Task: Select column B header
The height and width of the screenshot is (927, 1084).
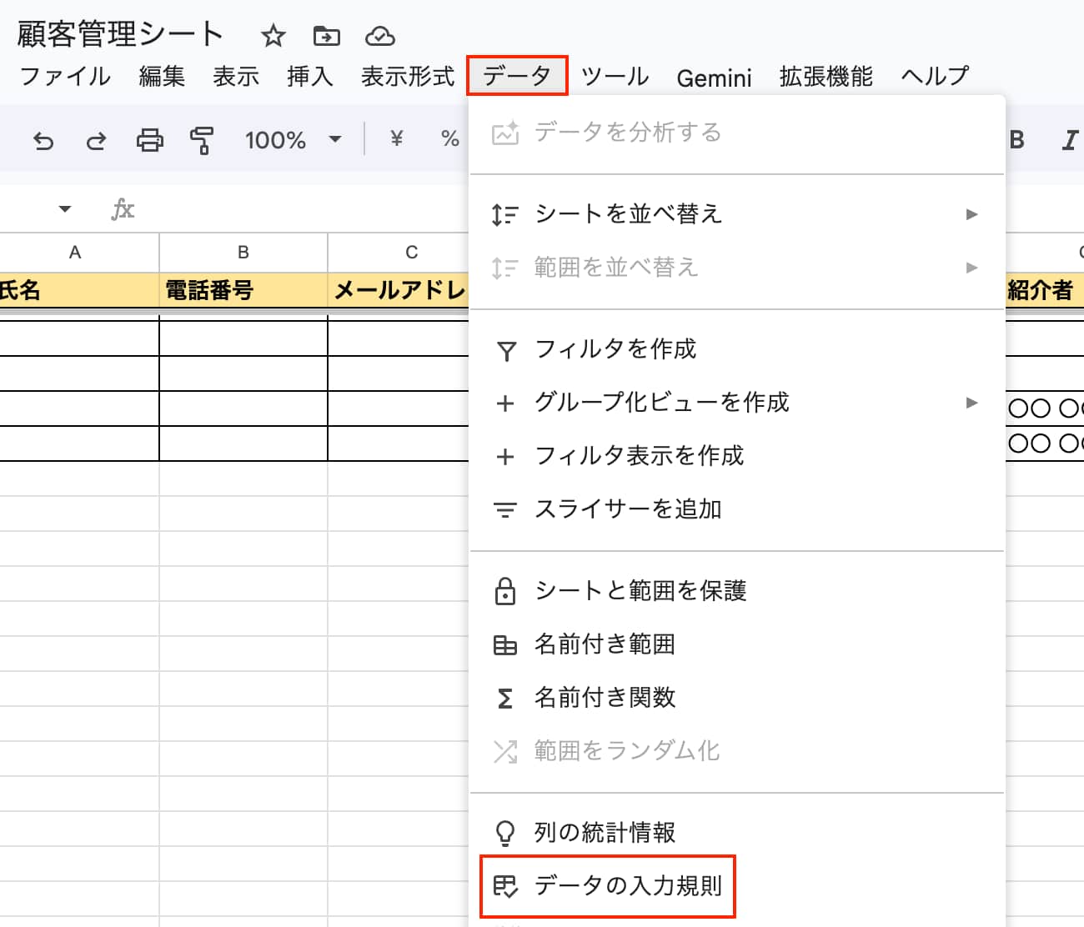Action: [243, 253]
